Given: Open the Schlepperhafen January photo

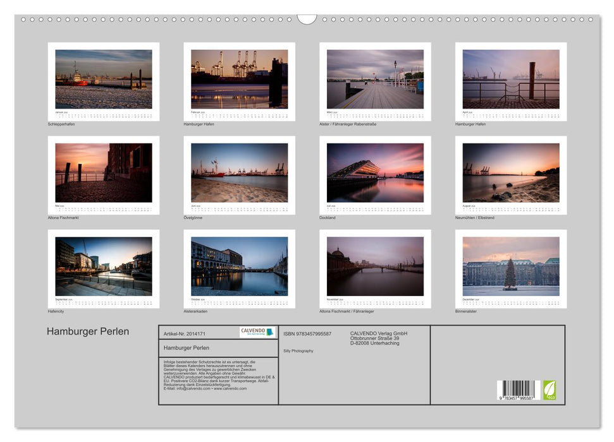Looking at the screenshot, I should pos(104,80).
